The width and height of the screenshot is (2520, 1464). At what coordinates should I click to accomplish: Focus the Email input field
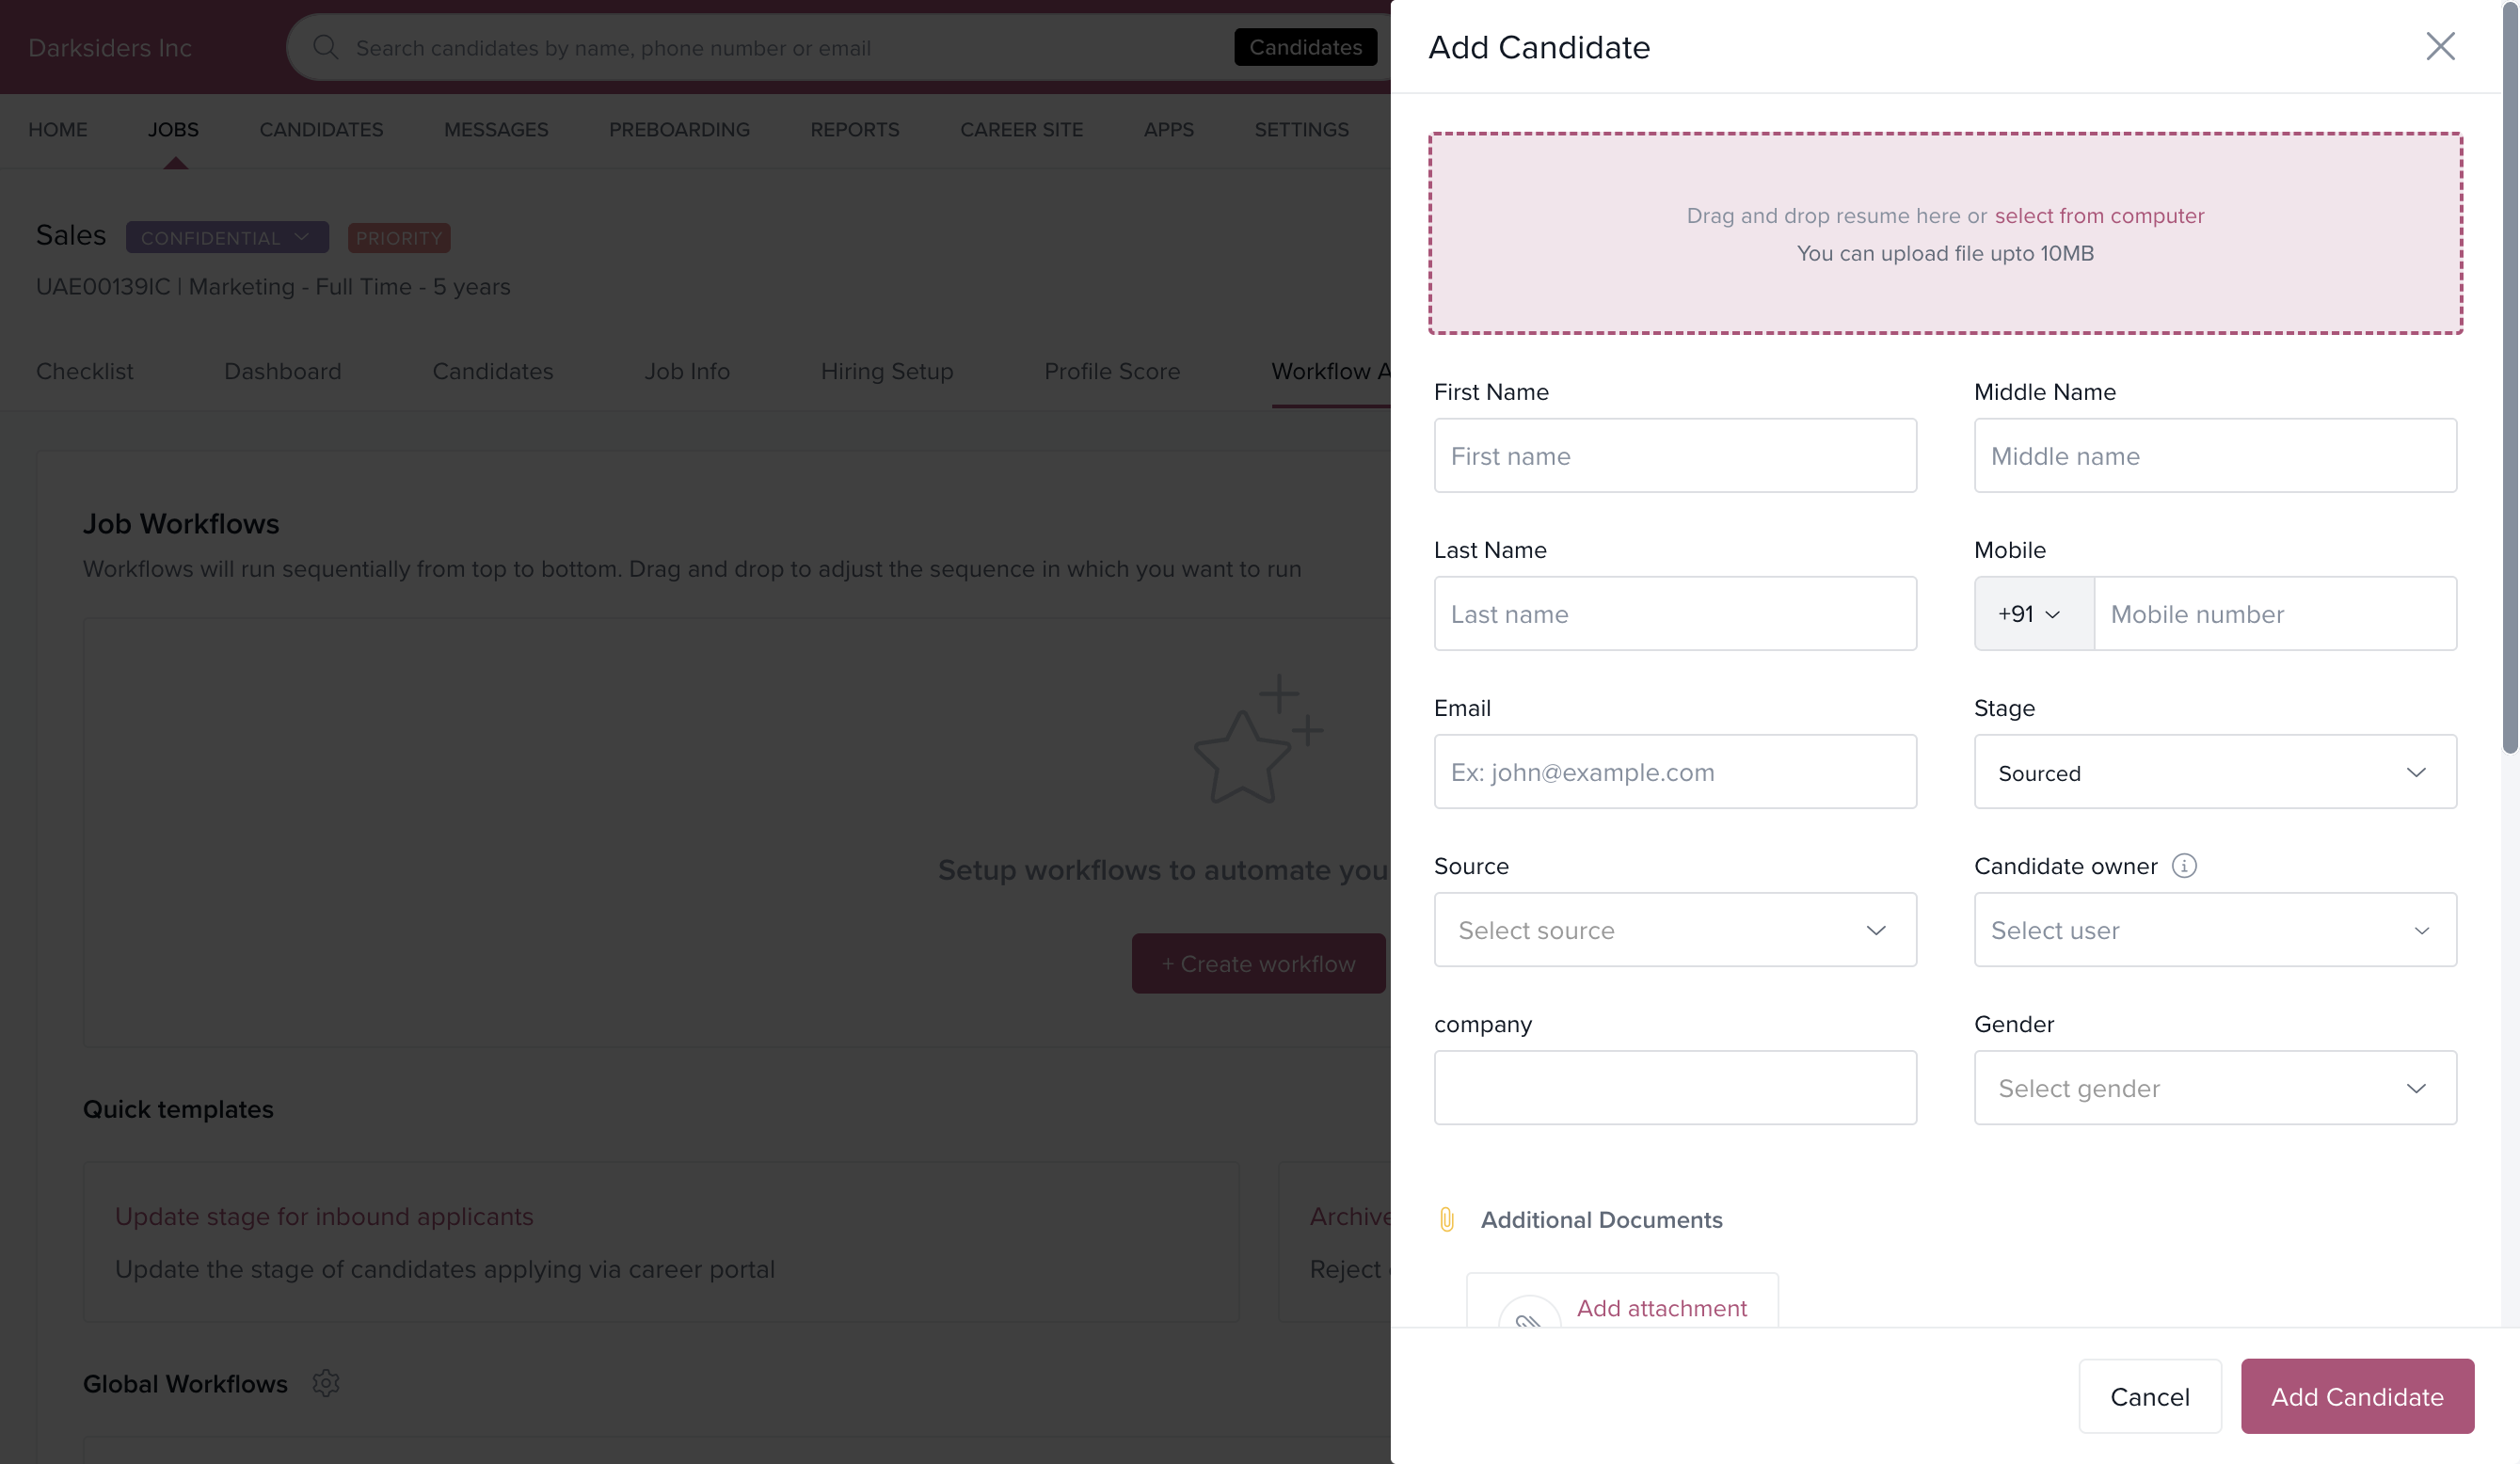coord(1674,772)
